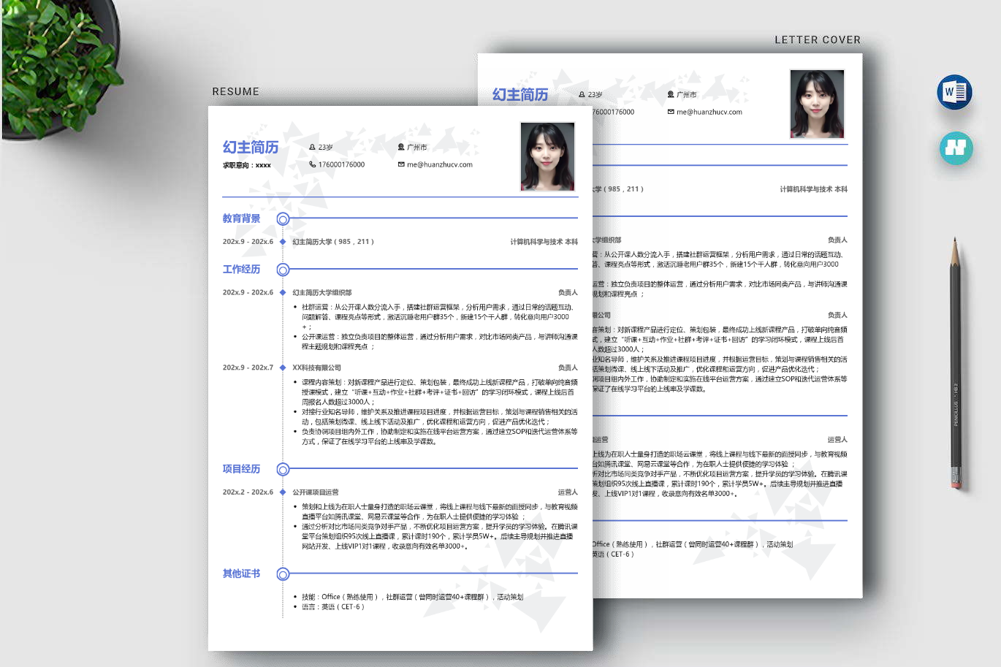1001x667 pixels.
Task: Click the 幻主简历大学组织部 entry
Action: click(x=322, y=292)
